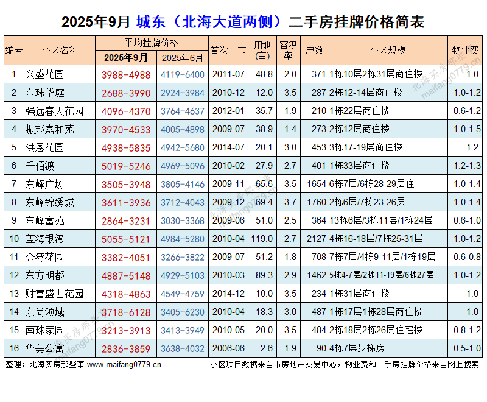Click the listing date 2014-12
This screenshot has width=487, height=402.
coord(228,294)
